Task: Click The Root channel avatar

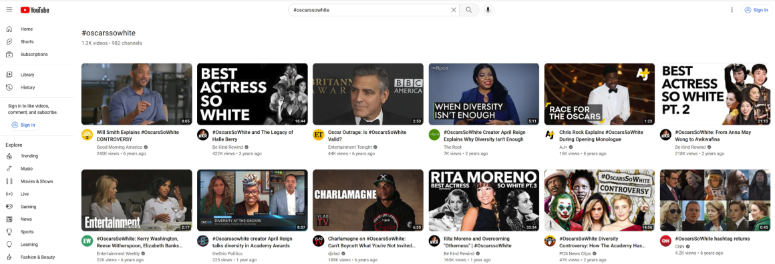Action: [x=434, y=135]
